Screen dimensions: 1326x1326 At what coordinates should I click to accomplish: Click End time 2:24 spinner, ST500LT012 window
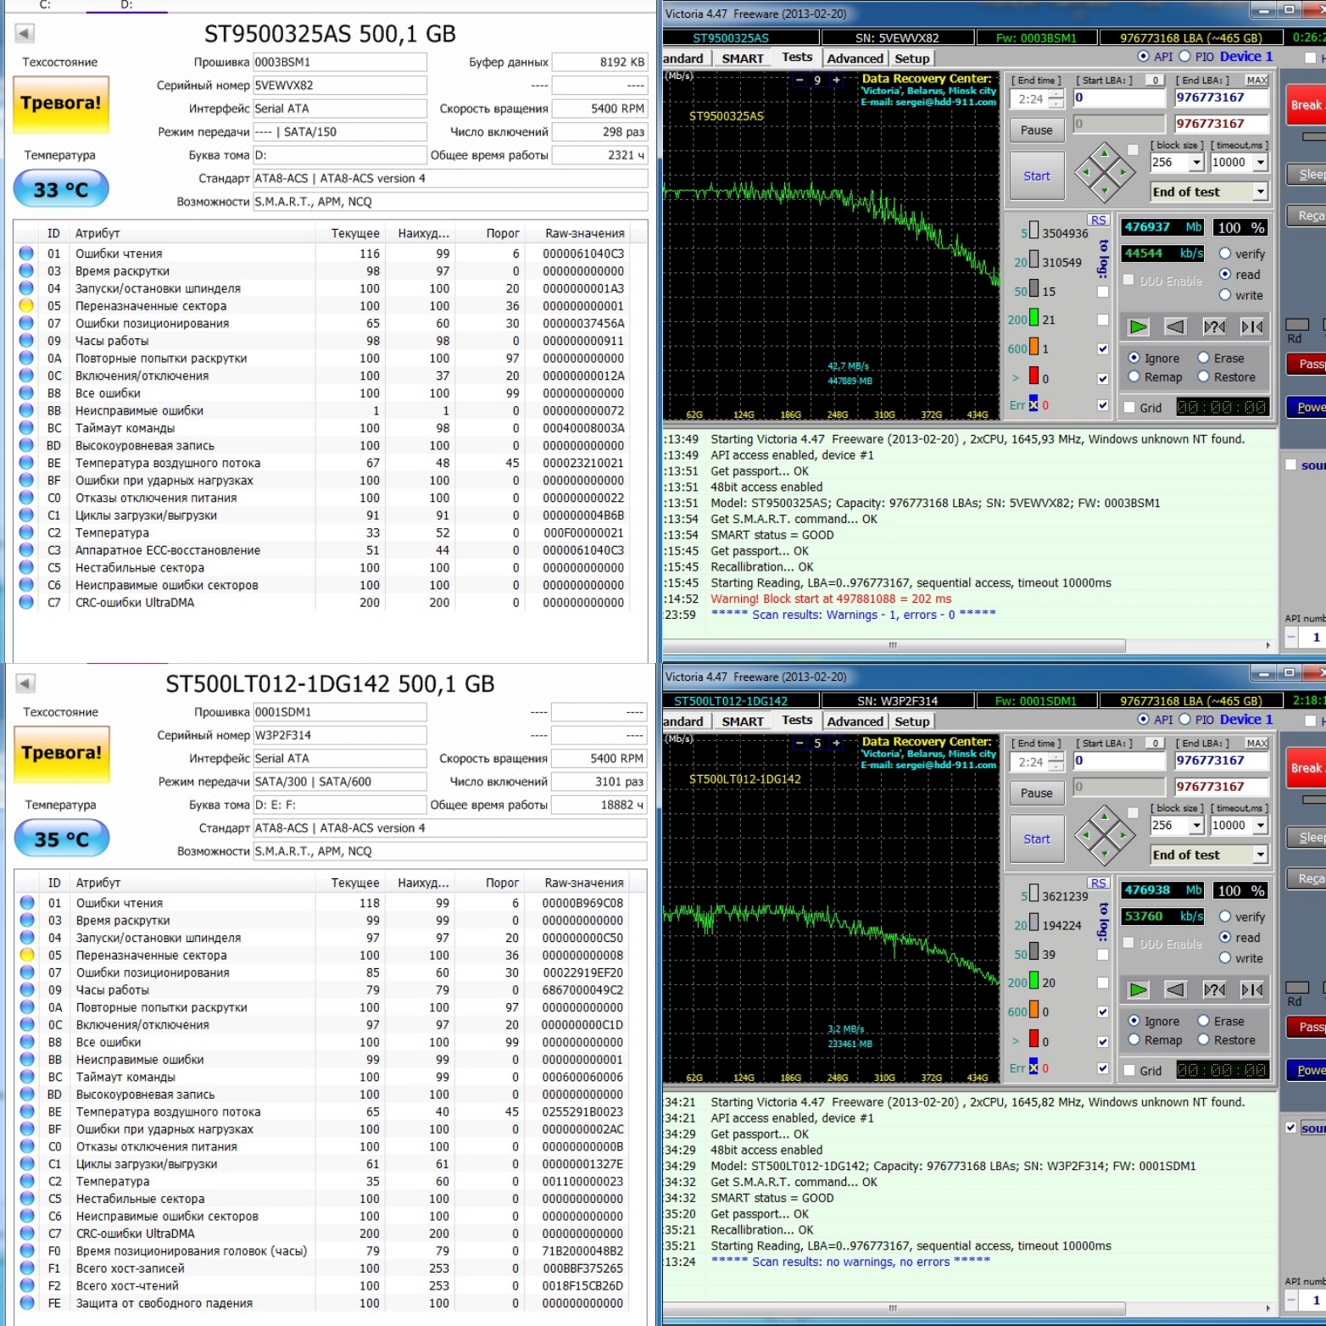(1056, 762)
